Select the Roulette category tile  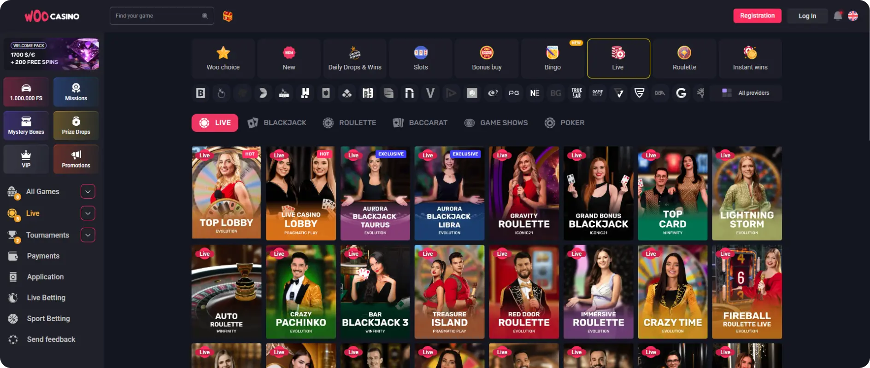pos(684,58)
